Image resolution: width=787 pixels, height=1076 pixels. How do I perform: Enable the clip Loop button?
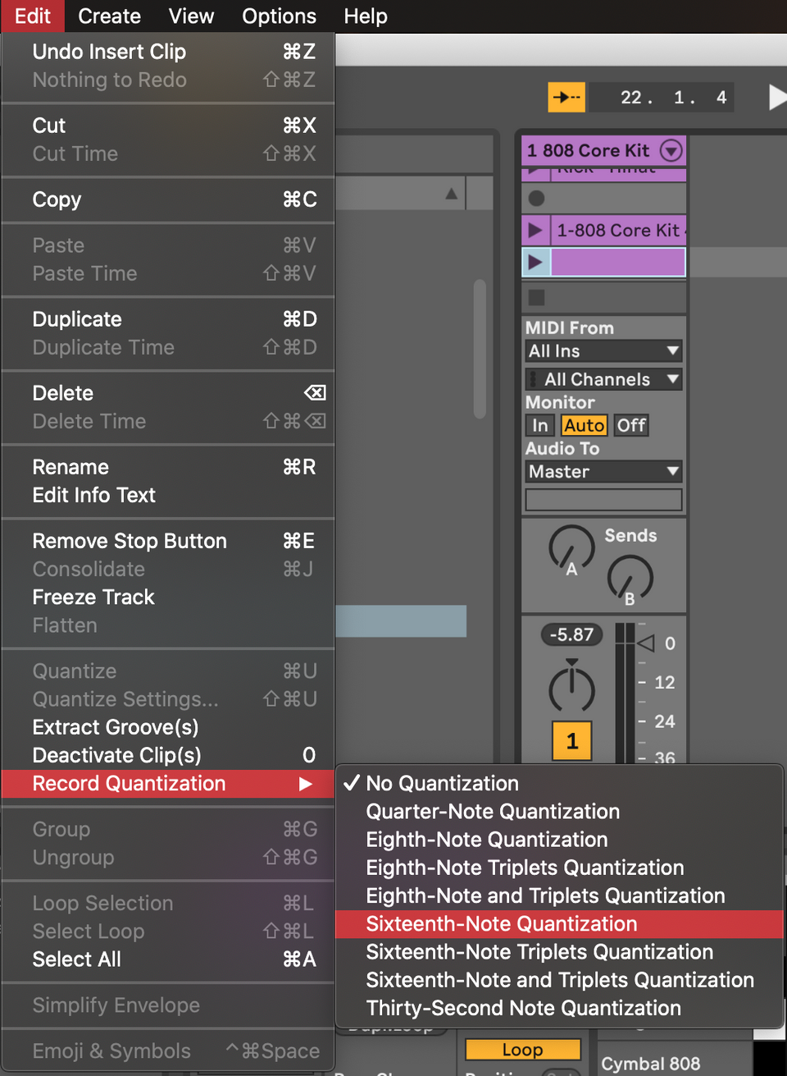coord(523,1050)
